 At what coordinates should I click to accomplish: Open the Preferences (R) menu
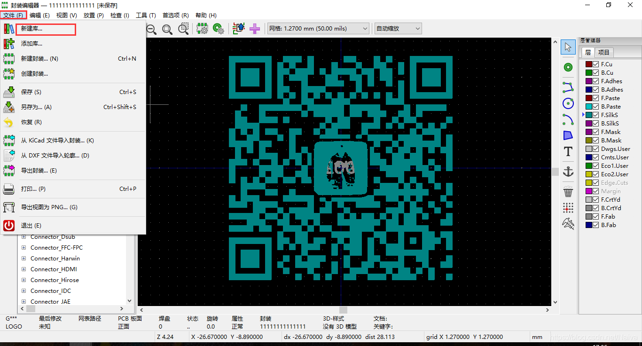tap(175, 16)
